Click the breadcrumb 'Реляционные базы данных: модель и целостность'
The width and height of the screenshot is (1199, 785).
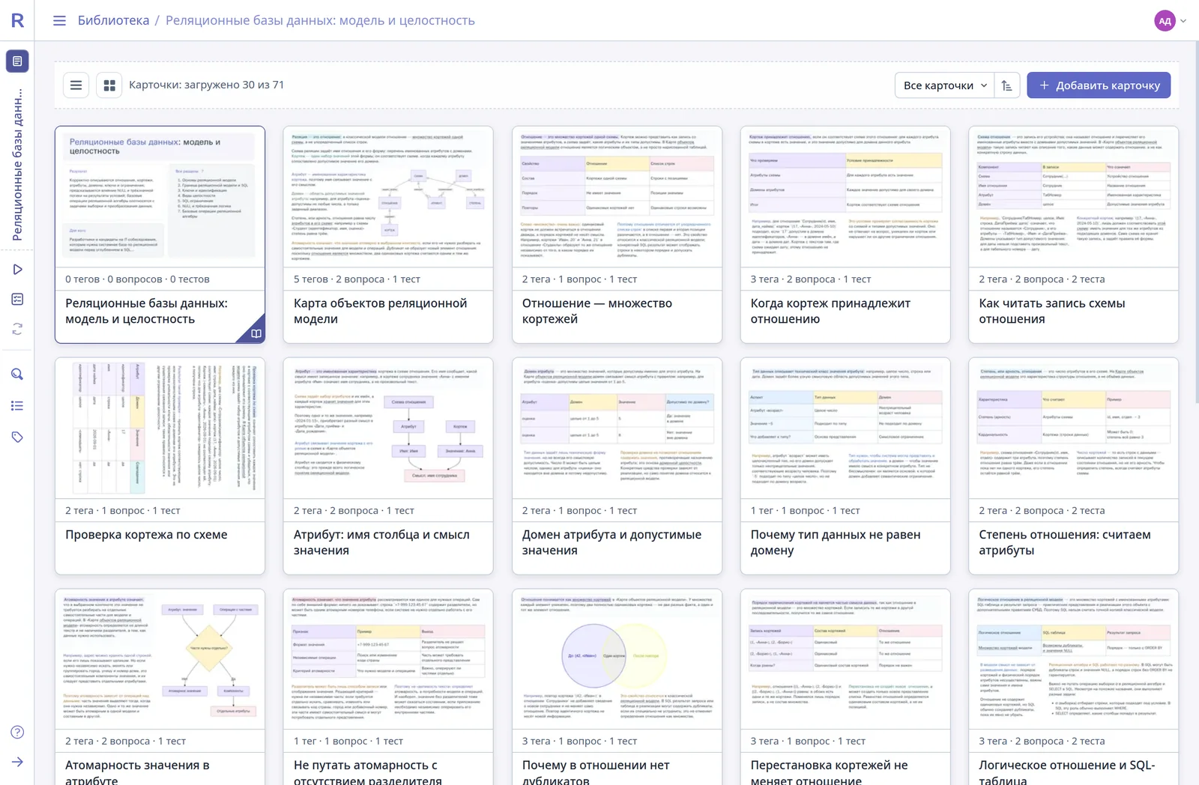(320, 20)
